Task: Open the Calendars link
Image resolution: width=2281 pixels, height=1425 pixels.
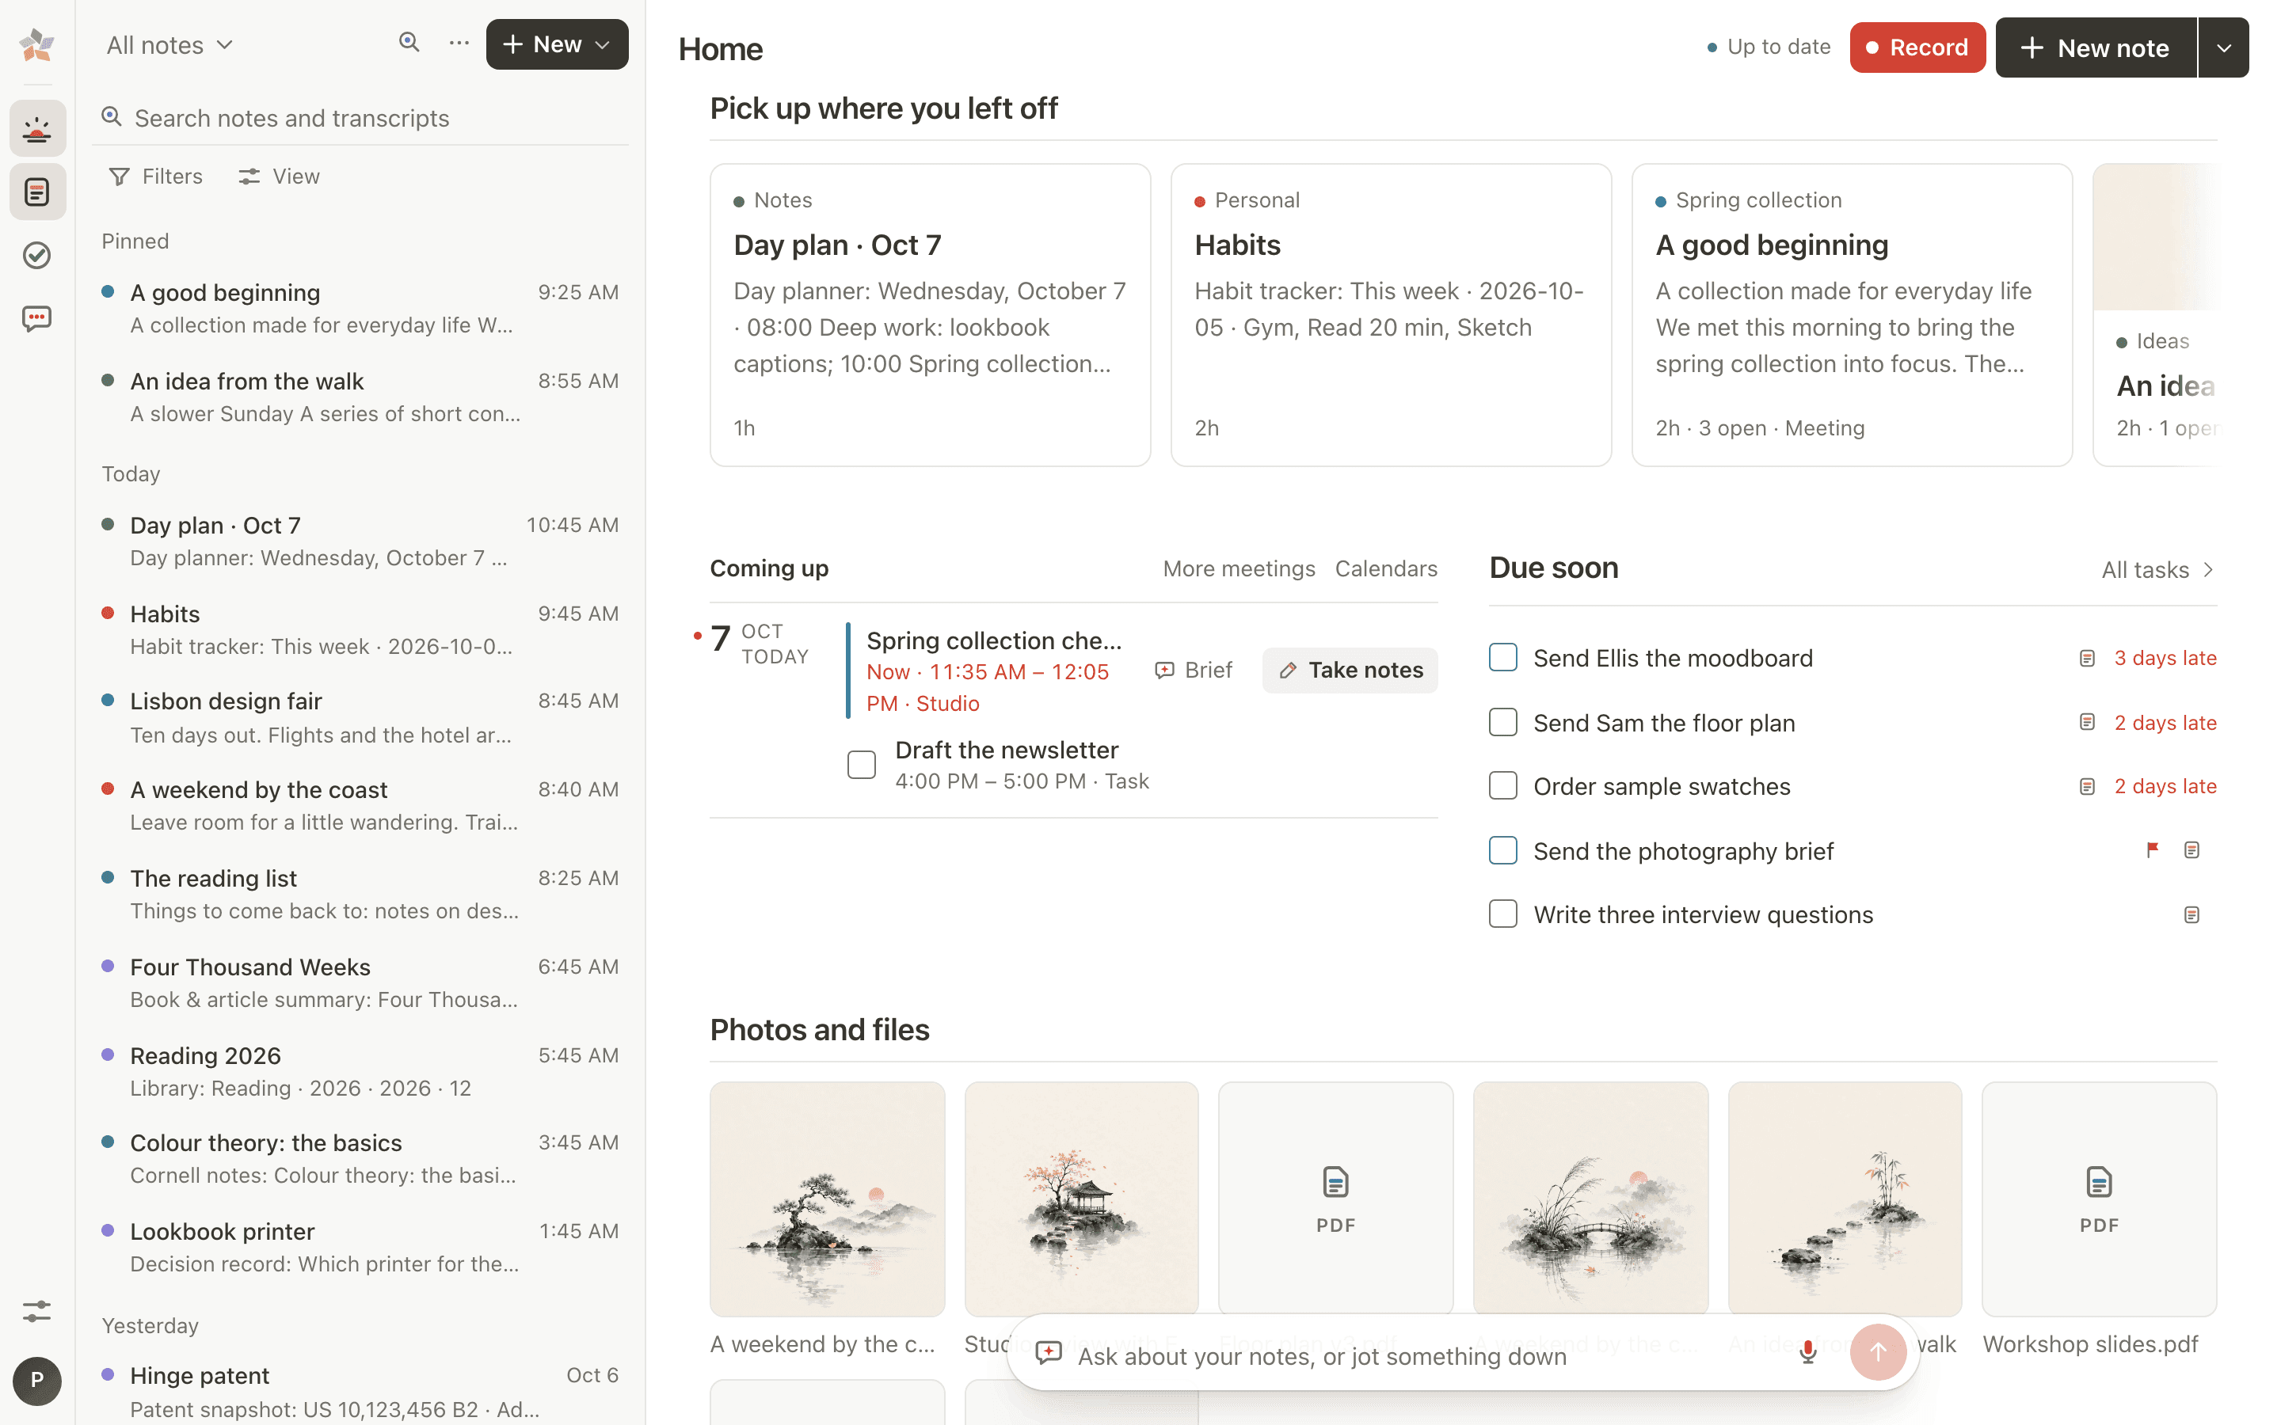Action: click(x=1385, y=568)
